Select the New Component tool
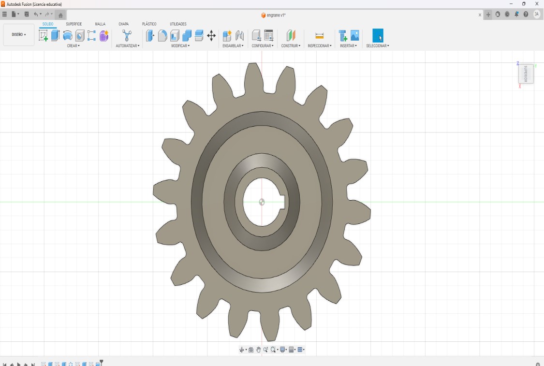 227,35
